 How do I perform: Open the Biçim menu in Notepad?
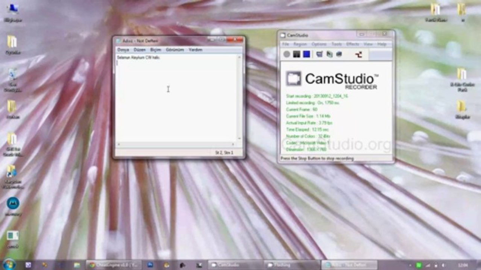click(156, 49)
